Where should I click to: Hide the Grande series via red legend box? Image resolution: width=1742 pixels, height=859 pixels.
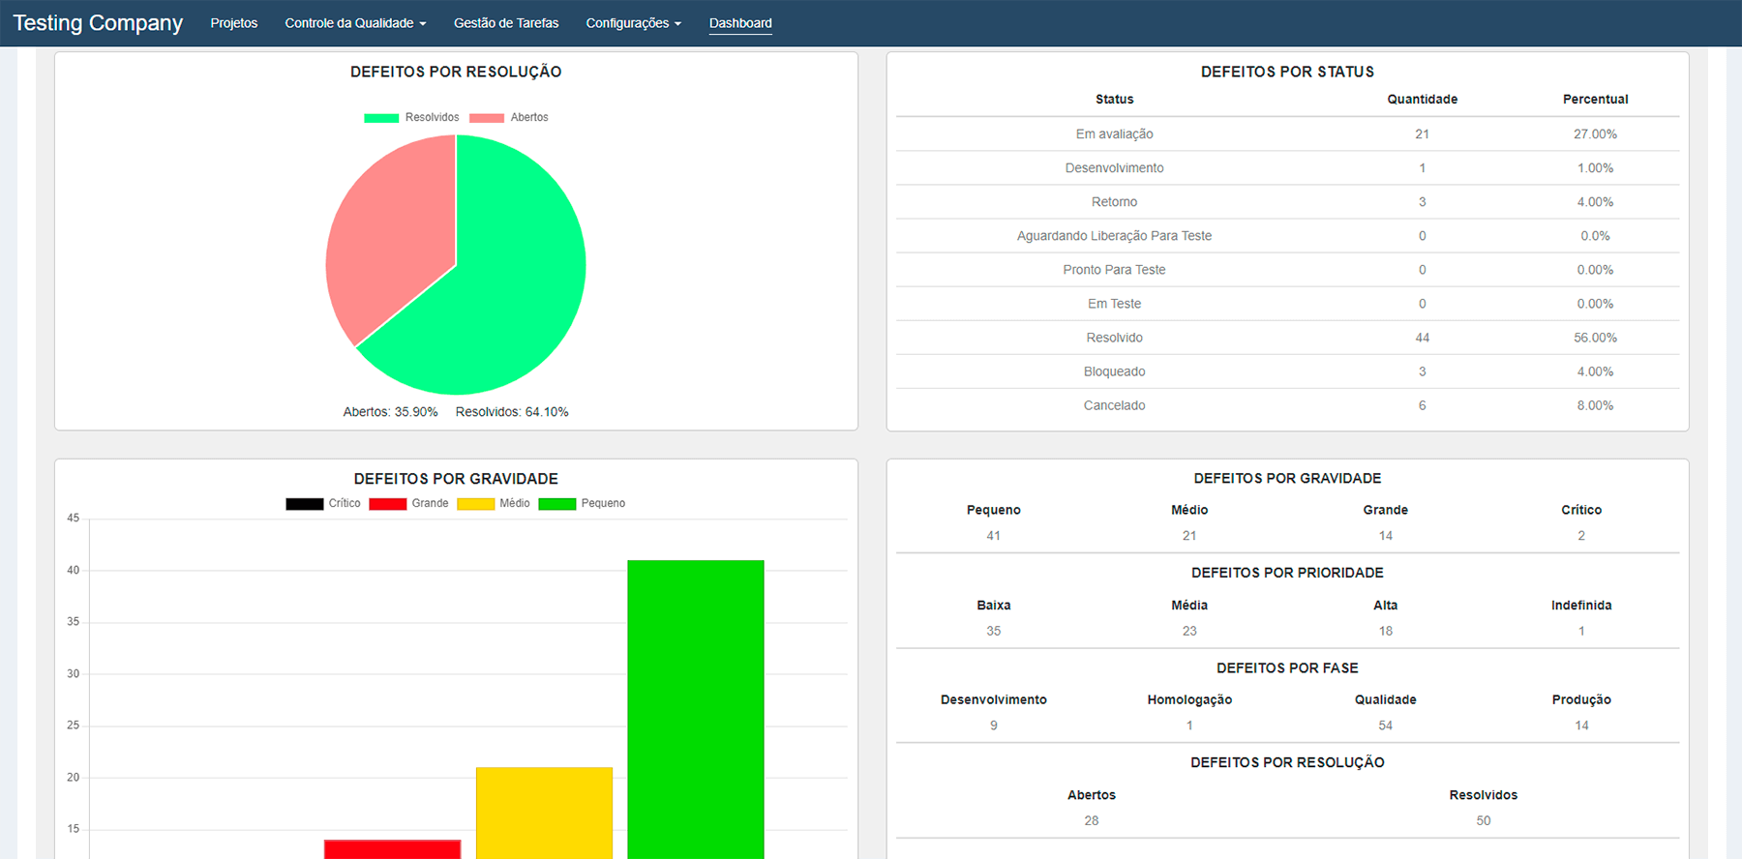pos(387,504)
